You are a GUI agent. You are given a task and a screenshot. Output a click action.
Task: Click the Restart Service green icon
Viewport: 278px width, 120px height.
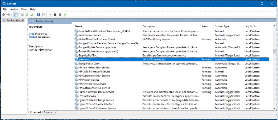point(65,14)
